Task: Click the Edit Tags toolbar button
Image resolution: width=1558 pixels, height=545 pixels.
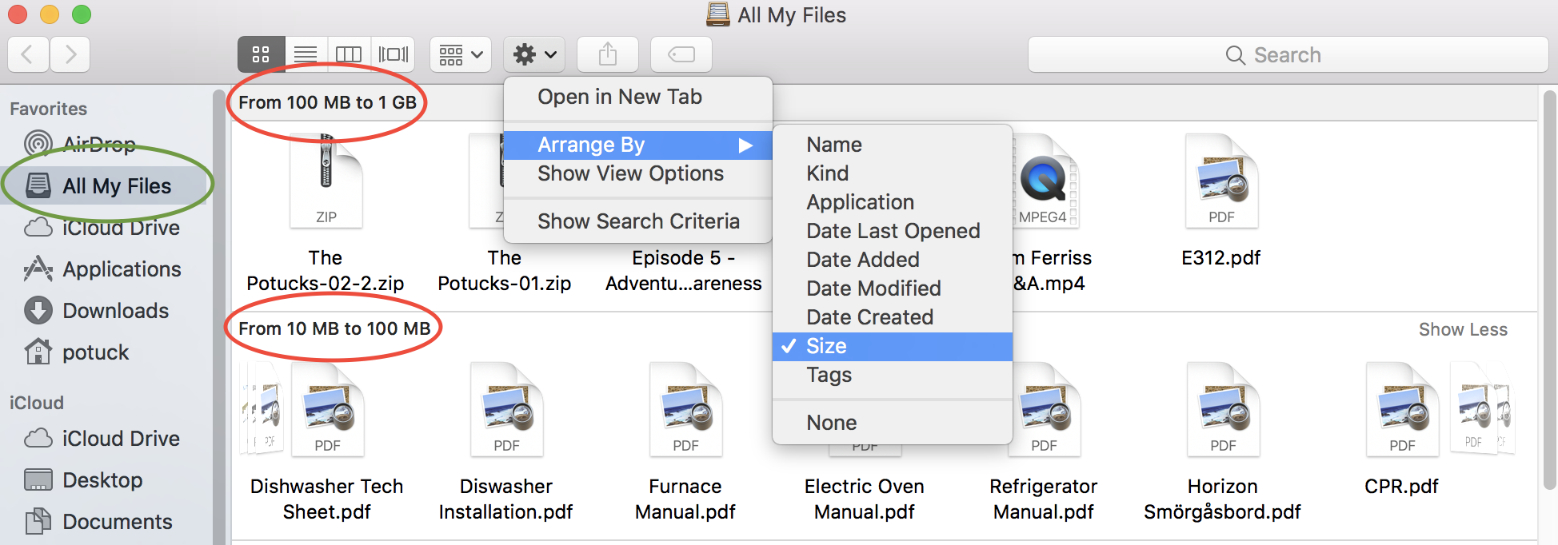Action: pyautogui.click(x=681, y=54)
